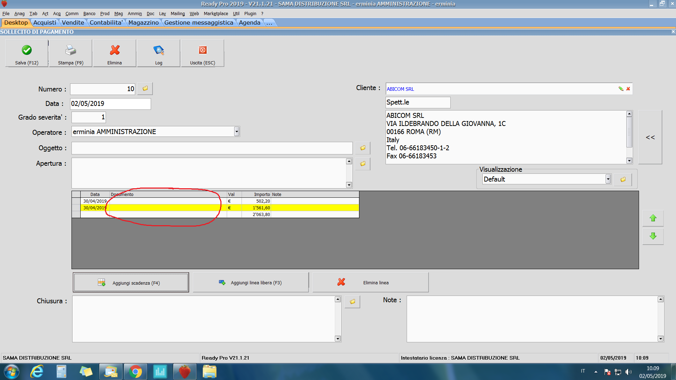Open the folder lookup next to Chiusura
The image size is (676, 380).
click(352, 302)
